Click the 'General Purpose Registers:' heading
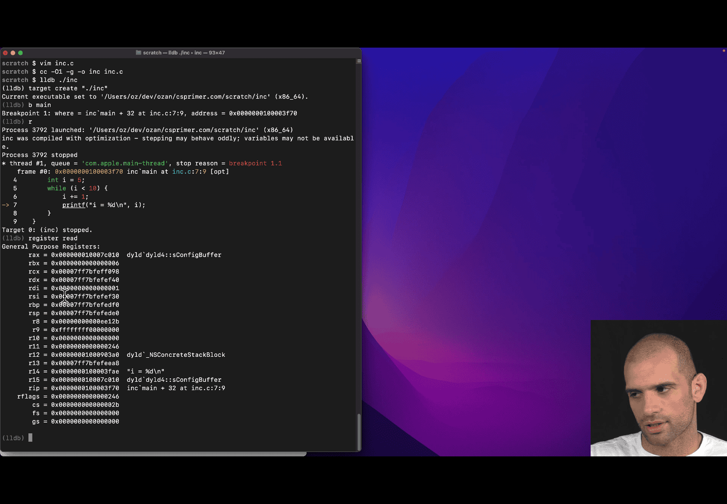 [x=51, y=247]
